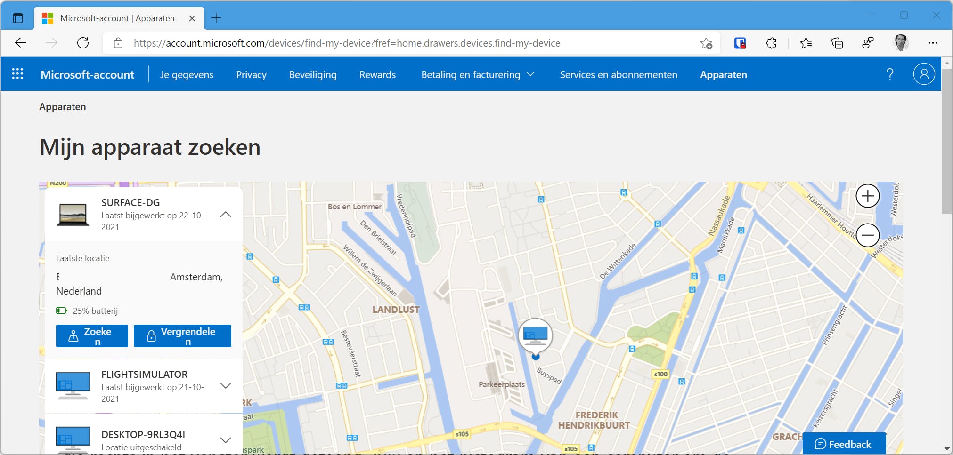
Task: Click the Vergrendelen button
Action: pyautogui.click(x=182, y=336)
